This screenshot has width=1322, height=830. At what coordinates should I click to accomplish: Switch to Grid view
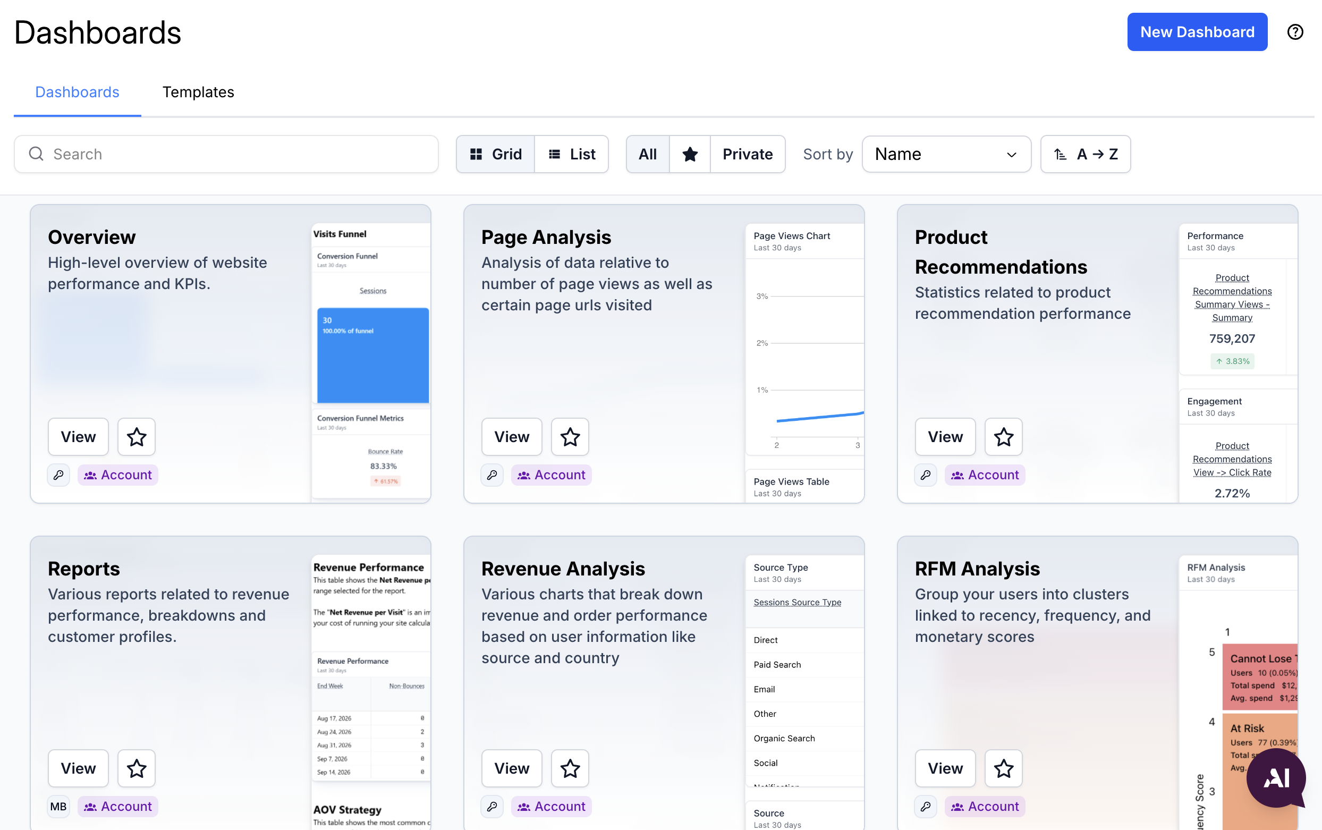496,154
